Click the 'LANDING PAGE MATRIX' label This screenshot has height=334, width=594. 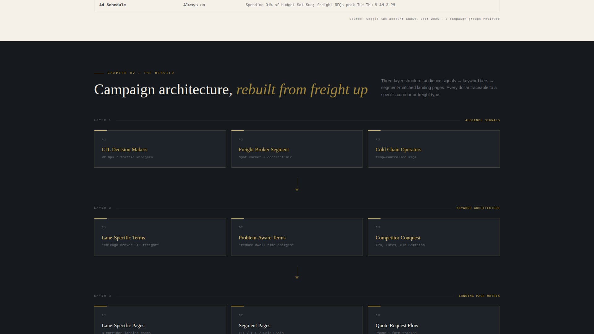tap(479, 296)
